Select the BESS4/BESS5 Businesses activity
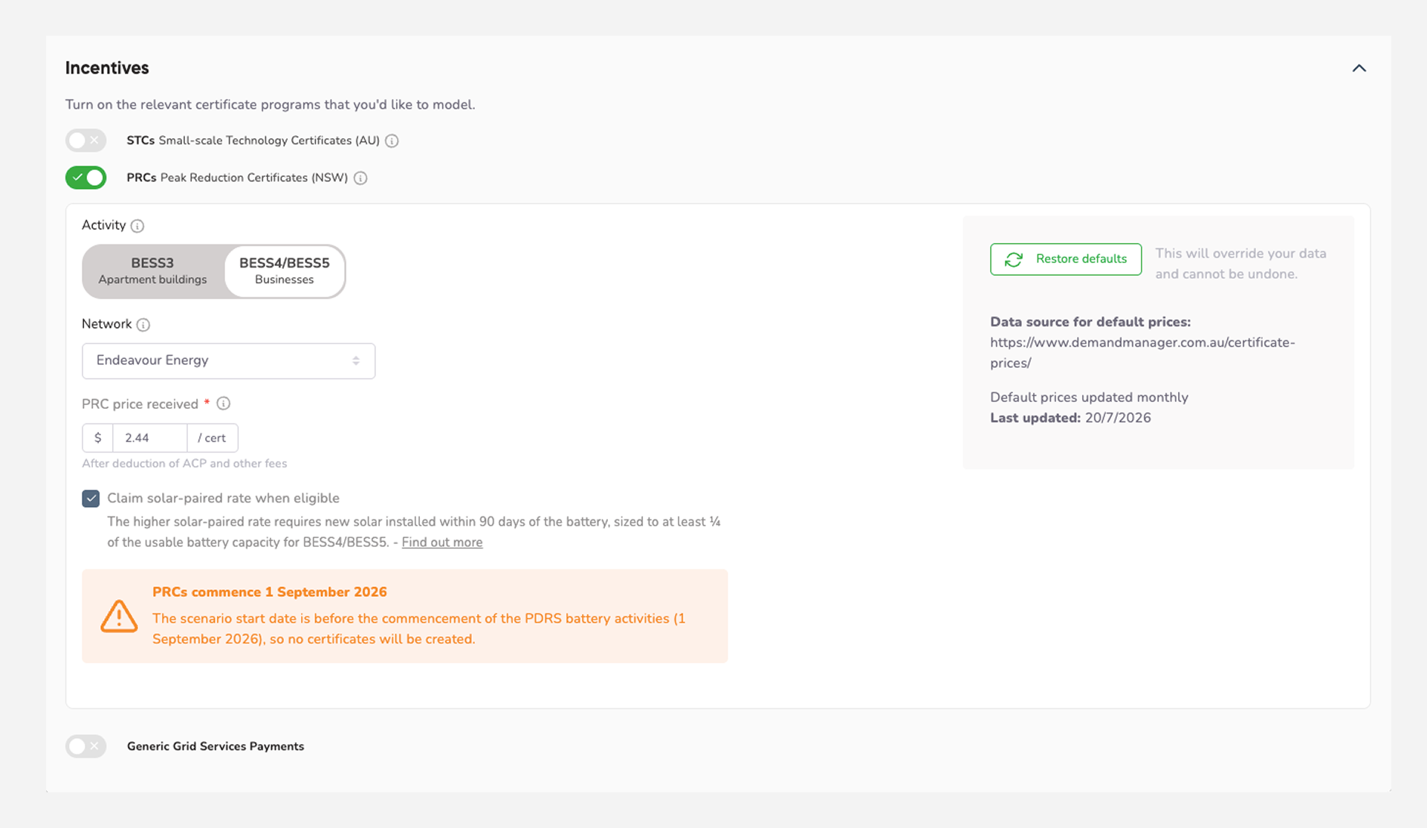The image size is (1427, 828). click(x=285, y=271)
